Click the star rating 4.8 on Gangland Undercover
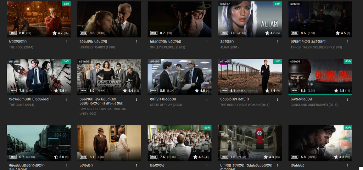The image size is (363, 170). (342, 91)
